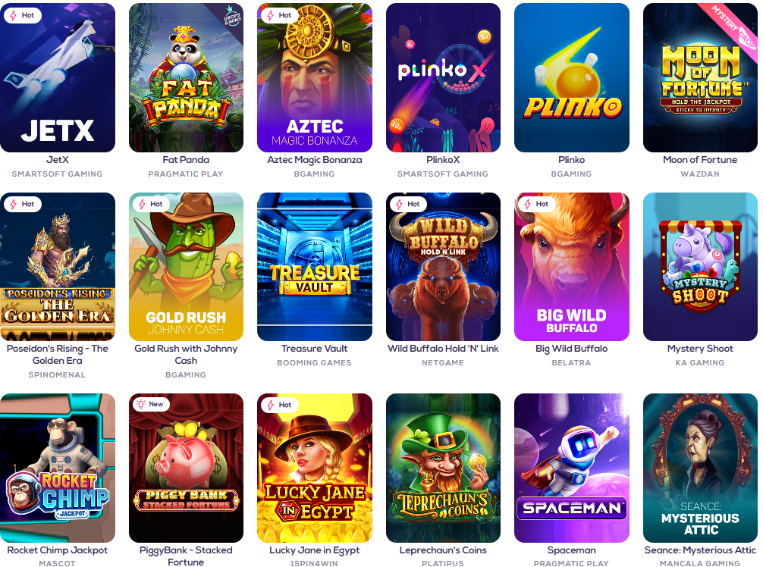The height and width of the screenshot is (567, 763).
Task: Open the Leprechaun's Coins game image
Action: coord(443,468)
